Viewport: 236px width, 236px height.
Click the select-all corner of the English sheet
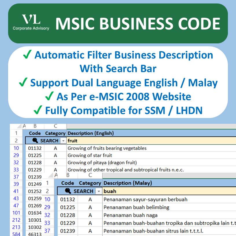pos(19,126)
